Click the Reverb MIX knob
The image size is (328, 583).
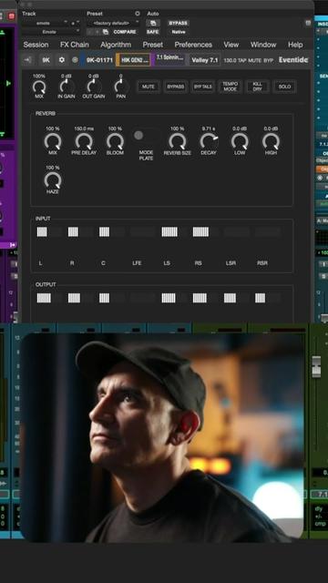tap(53, 142)
